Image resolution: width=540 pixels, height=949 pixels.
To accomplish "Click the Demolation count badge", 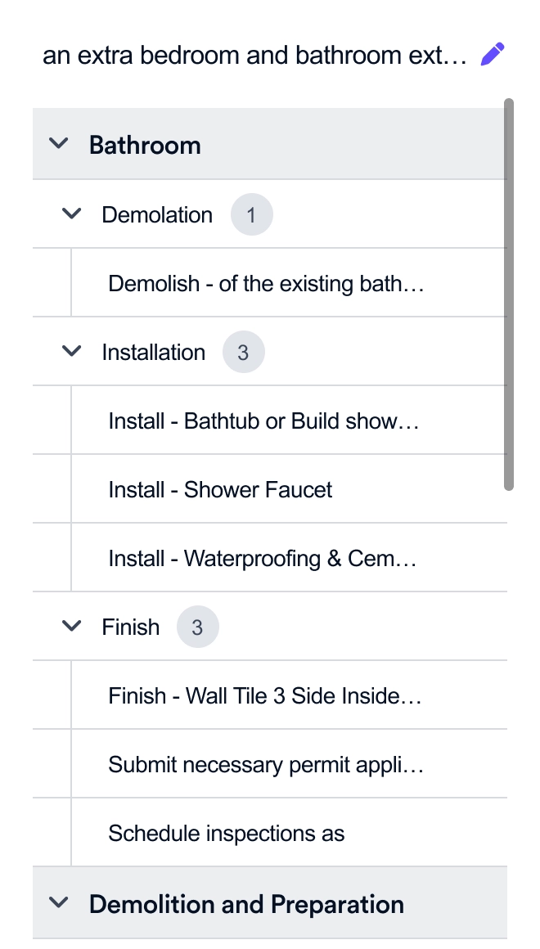I will 251,215.
